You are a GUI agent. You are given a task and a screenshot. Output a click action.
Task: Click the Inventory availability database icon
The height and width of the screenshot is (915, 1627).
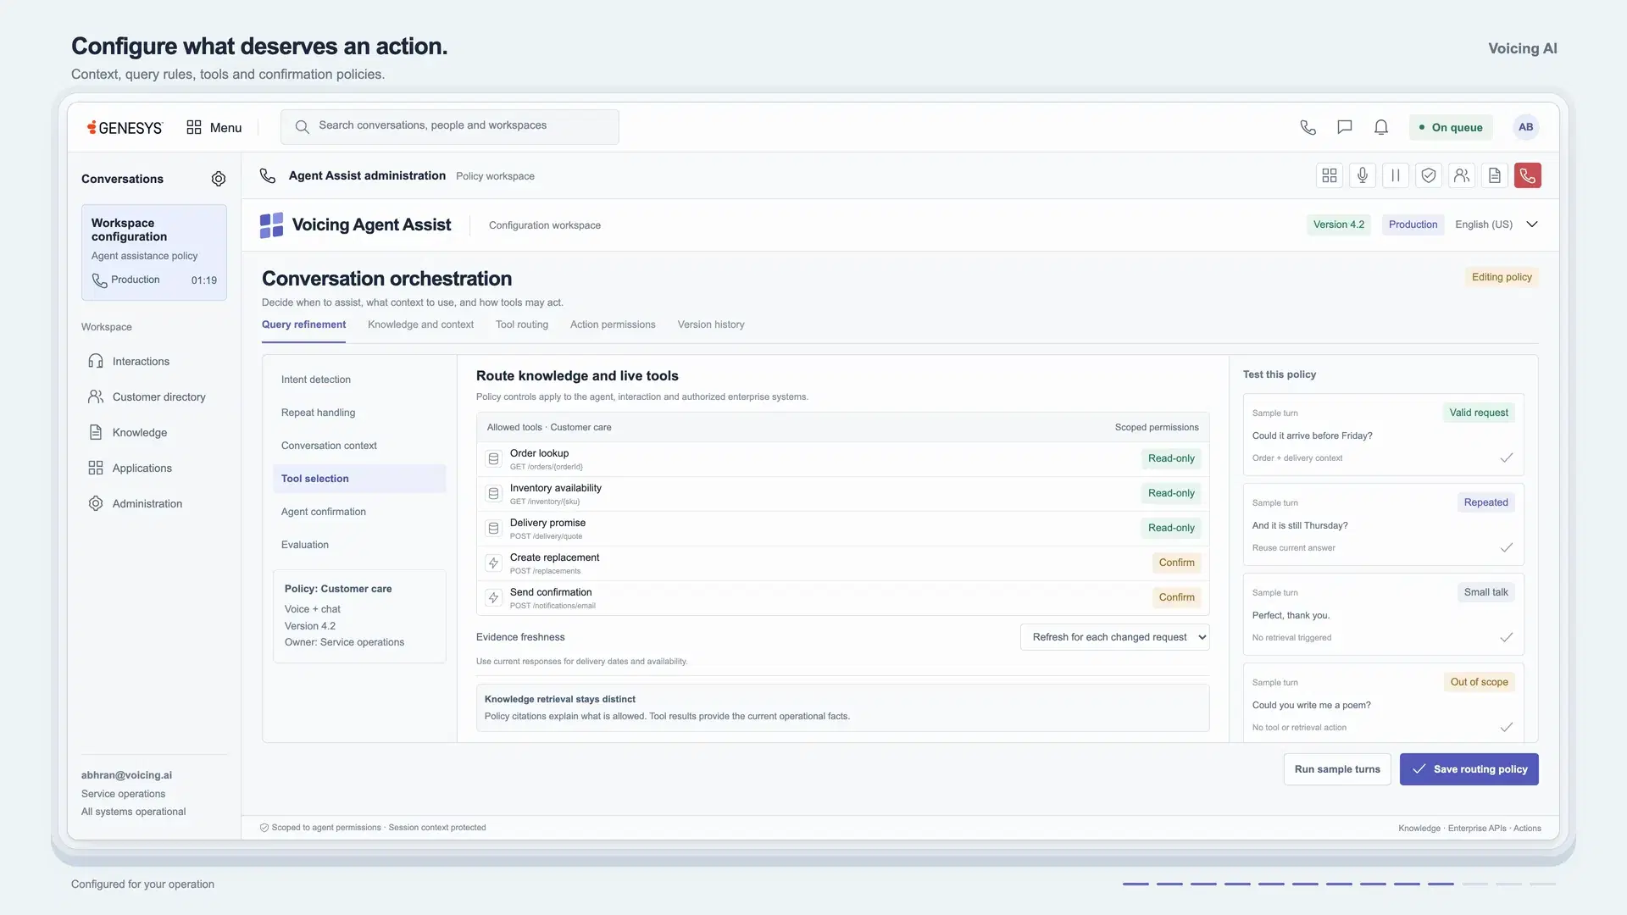pyautogui.click(x=493, y=494)
